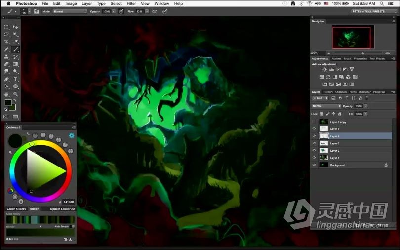Open the Image menu

pyautogui.click(x=71, y=3)
